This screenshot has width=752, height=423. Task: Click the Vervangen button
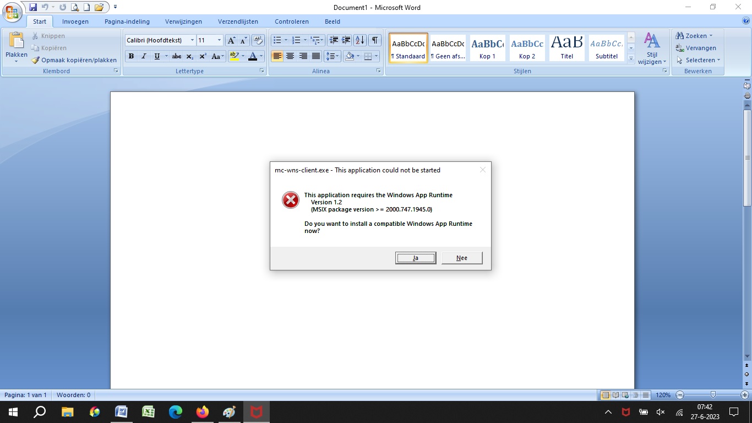click(x=696, y=48)
